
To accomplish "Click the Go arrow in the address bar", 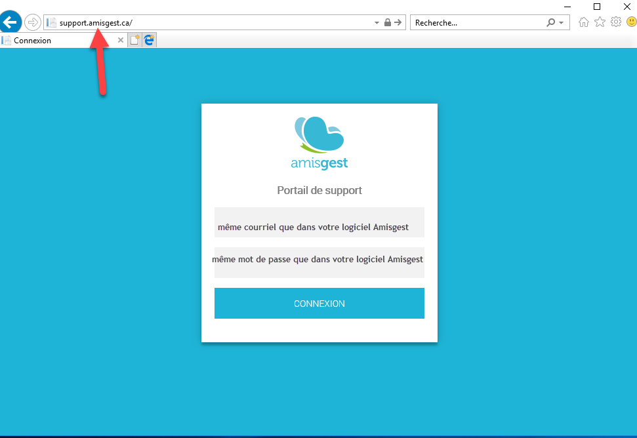I will [398, 22].
